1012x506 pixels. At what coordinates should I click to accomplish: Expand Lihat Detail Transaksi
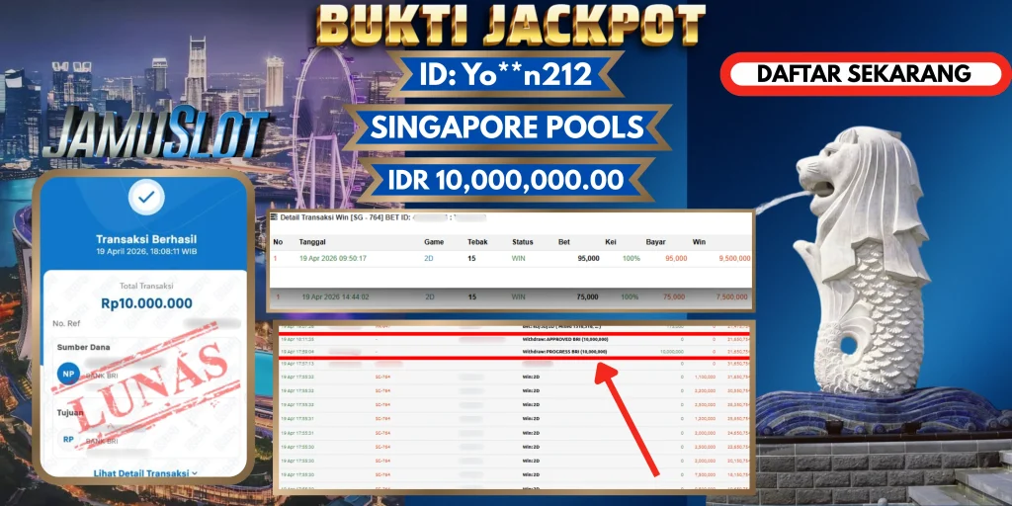(x=145, y=473)
